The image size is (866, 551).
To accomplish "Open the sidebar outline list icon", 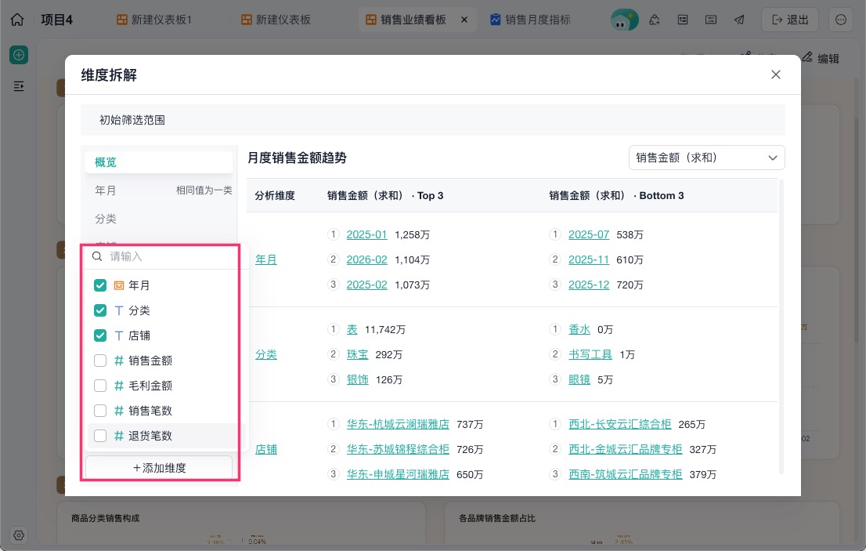I will point(19,86).
